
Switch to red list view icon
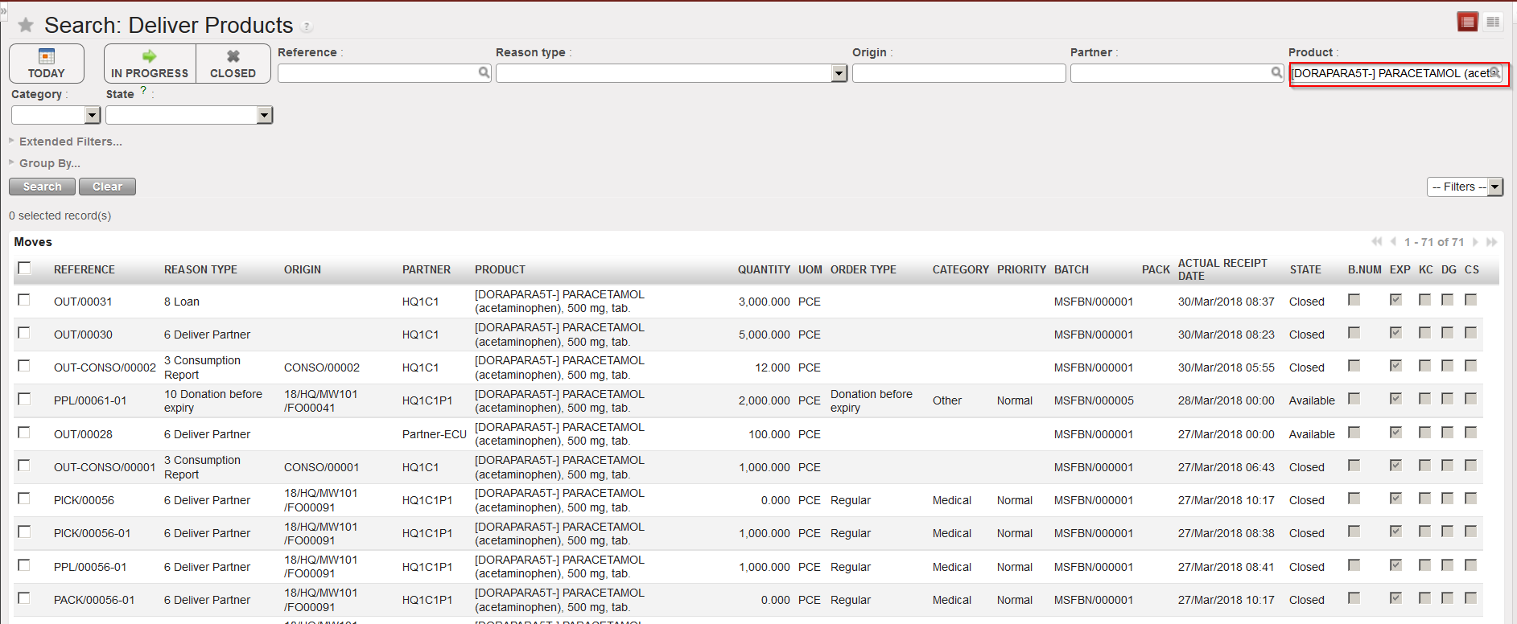pos(1468,23)
